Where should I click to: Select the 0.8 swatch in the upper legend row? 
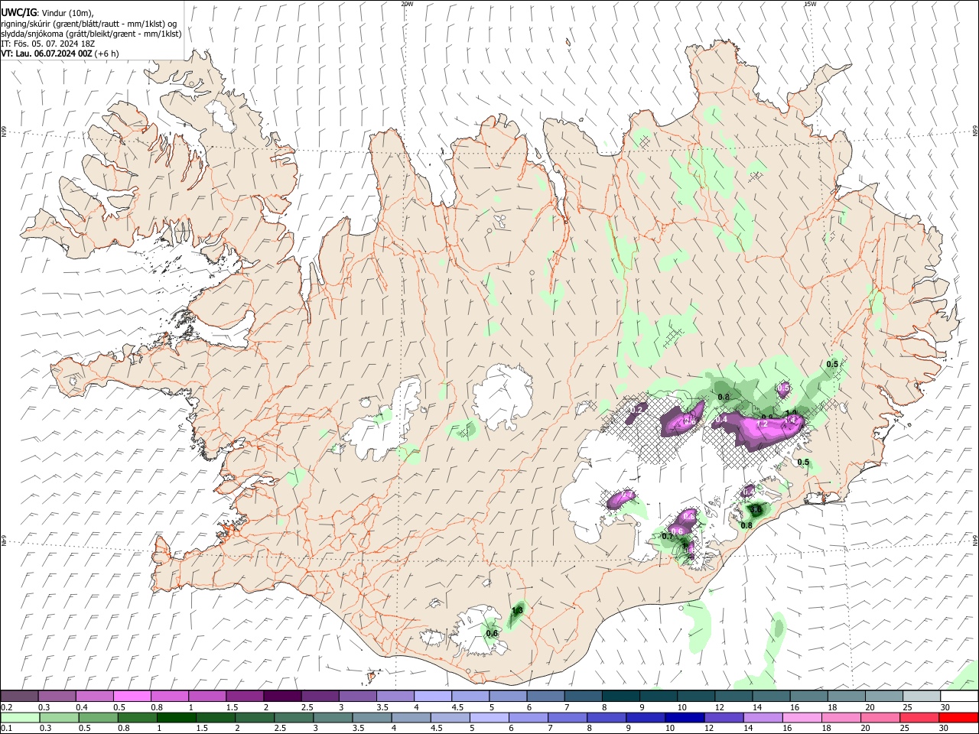coord(170,696)
